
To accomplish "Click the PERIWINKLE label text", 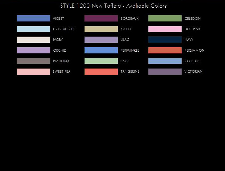I will (x=130, y=50).
